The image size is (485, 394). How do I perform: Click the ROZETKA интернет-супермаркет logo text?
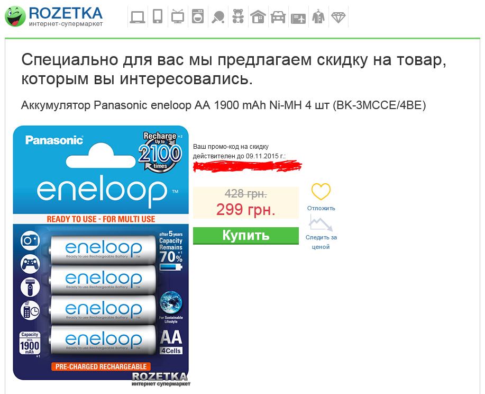(x=66, y=17)
